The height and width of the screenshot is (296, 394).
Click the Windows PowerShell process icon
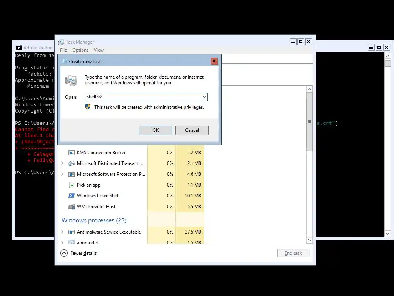(x=72, y=196)
